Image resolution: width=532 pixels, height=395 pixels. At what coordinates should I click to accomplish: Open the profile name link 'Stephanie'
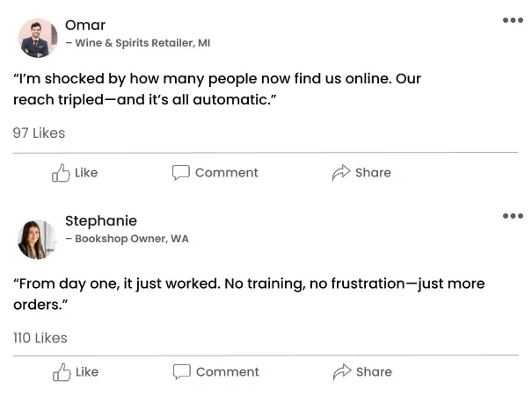point(101,220)
